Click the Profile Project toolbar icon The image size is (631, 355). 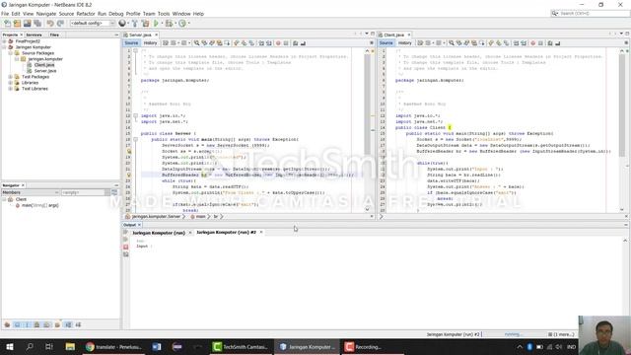click(182, 24)
